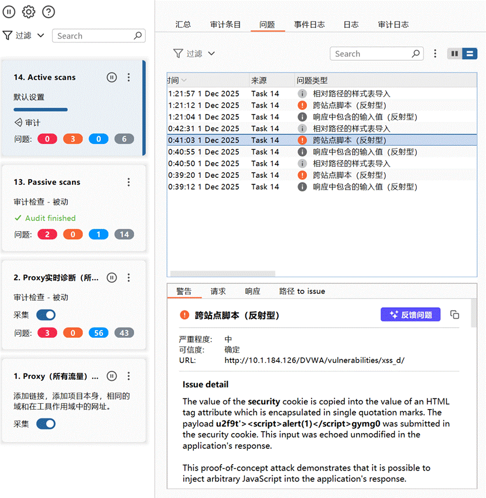486x498 pixels.
Task: Click the audit icon in Active scans card
Action: [x=18, y=122]
